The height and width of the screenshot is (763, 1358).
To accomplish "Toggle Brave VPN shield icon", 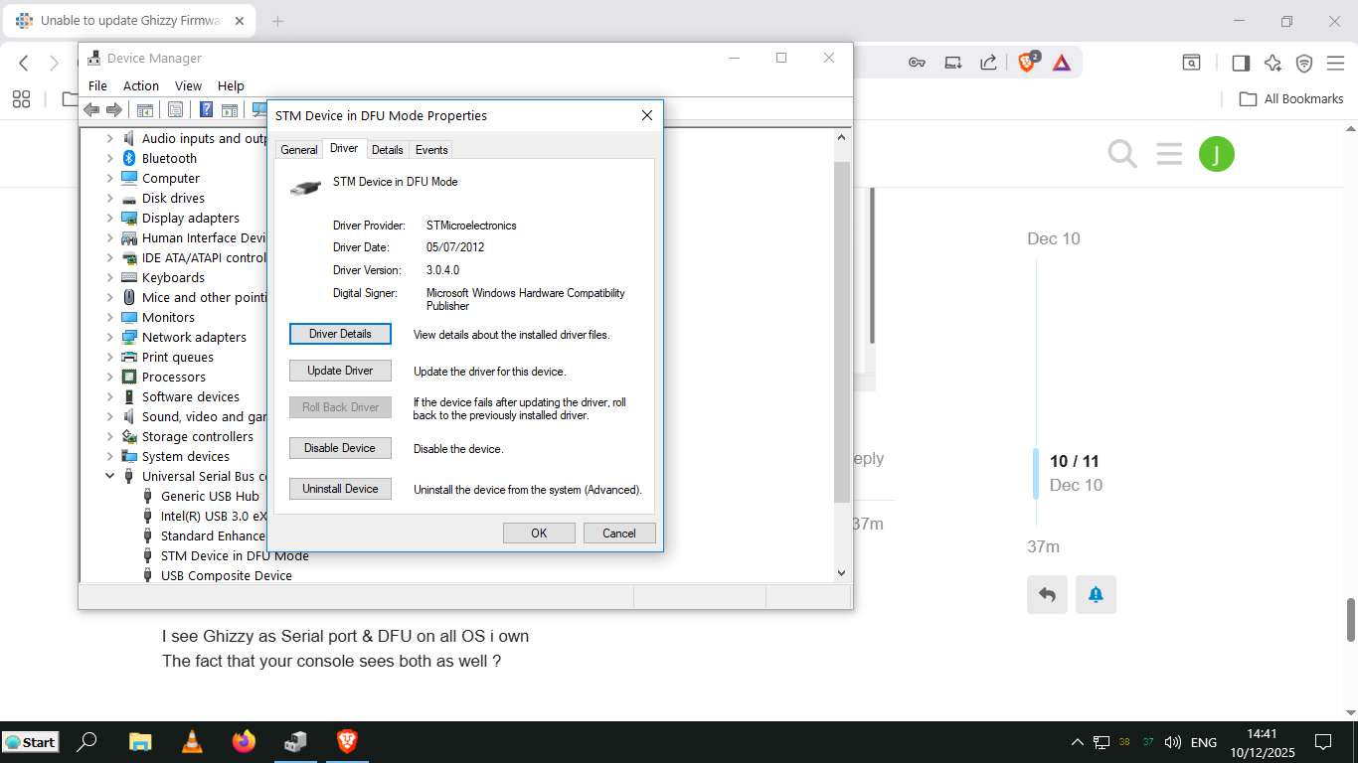I will pos(1304,63).
